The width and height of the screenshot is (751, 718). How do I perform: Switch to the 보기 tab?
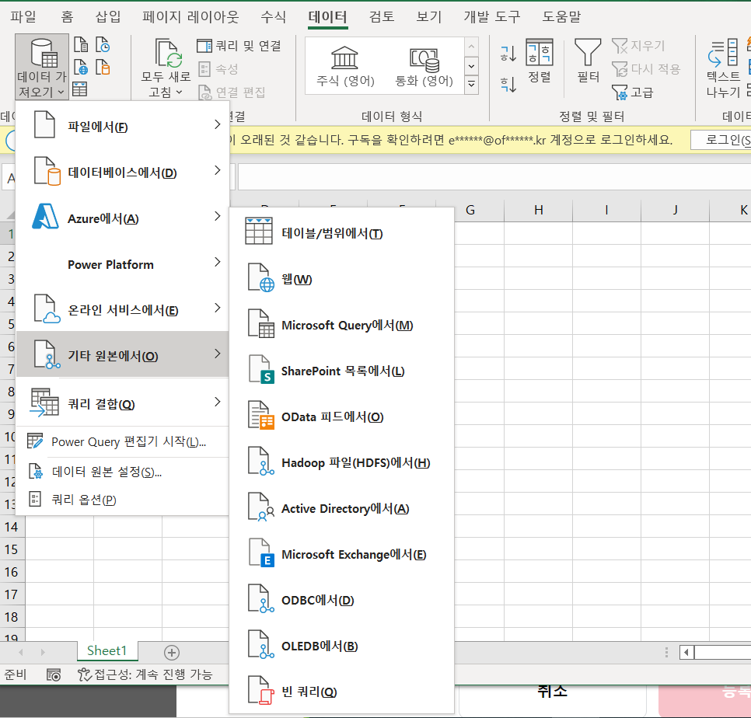(428, 17)
